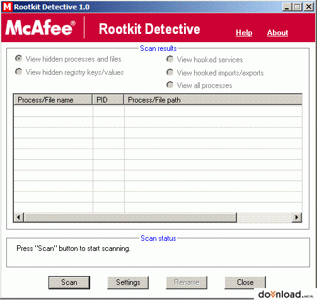Click the horizontal scrollbar thumb in results
The height and width of the screenshot is (300, 317).
click(x=130, y=218)
